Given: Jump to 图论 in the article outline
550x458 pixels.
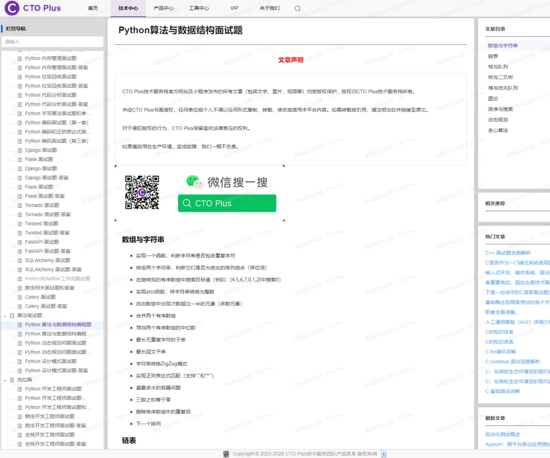Looking at the screenshot, I should click(x=493, y=98).
